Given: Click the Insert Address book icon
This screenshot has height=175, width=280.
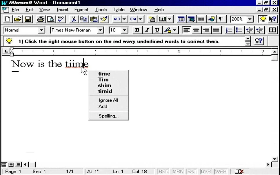Looking at the screenshot, I should pos(162,19).
